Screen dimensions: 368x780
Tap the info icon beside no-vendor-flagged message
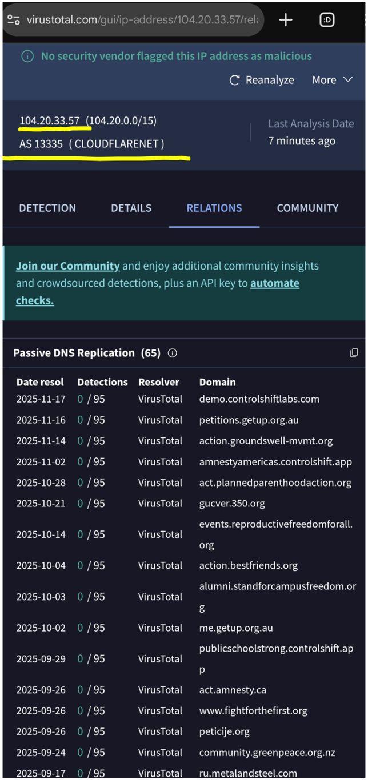(27, 56)
